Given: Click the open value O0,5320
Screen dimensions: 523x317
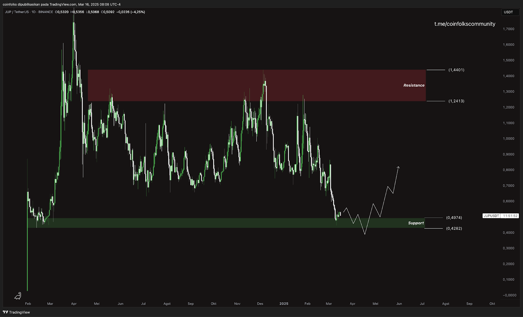Looking at the screenshot, I should pos(62,12).
